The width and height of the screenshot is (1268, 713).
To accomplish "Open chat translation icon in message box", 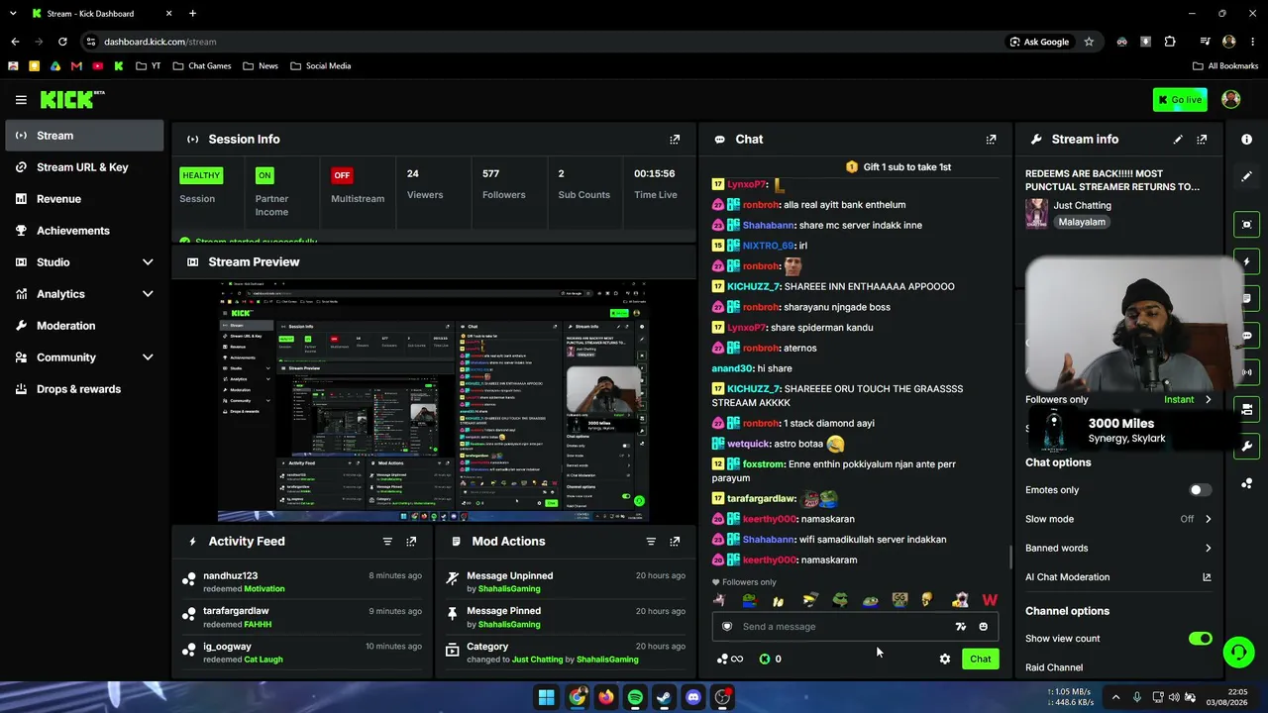I will [x=960, y=627].
